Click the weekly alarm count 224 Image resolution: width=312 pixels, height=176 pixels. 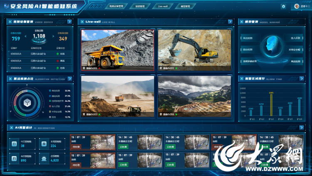[53, 146]
